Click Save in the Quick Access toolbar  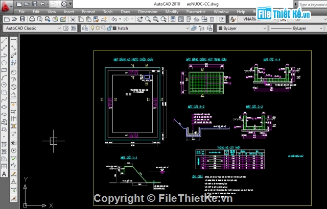coord(35,4)
